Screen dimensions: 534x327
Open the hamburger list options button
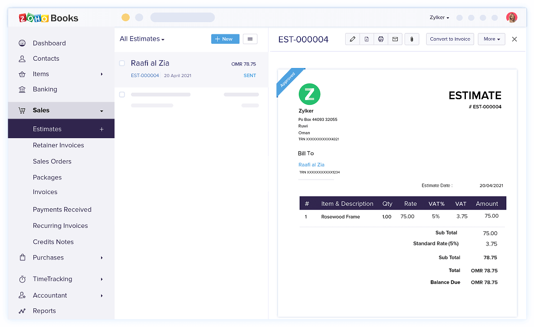pos(250,39)
